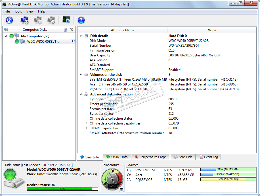Click serial number value WD-WXB1A80U7804
The image size is (260, 196).
pos(184,46)
